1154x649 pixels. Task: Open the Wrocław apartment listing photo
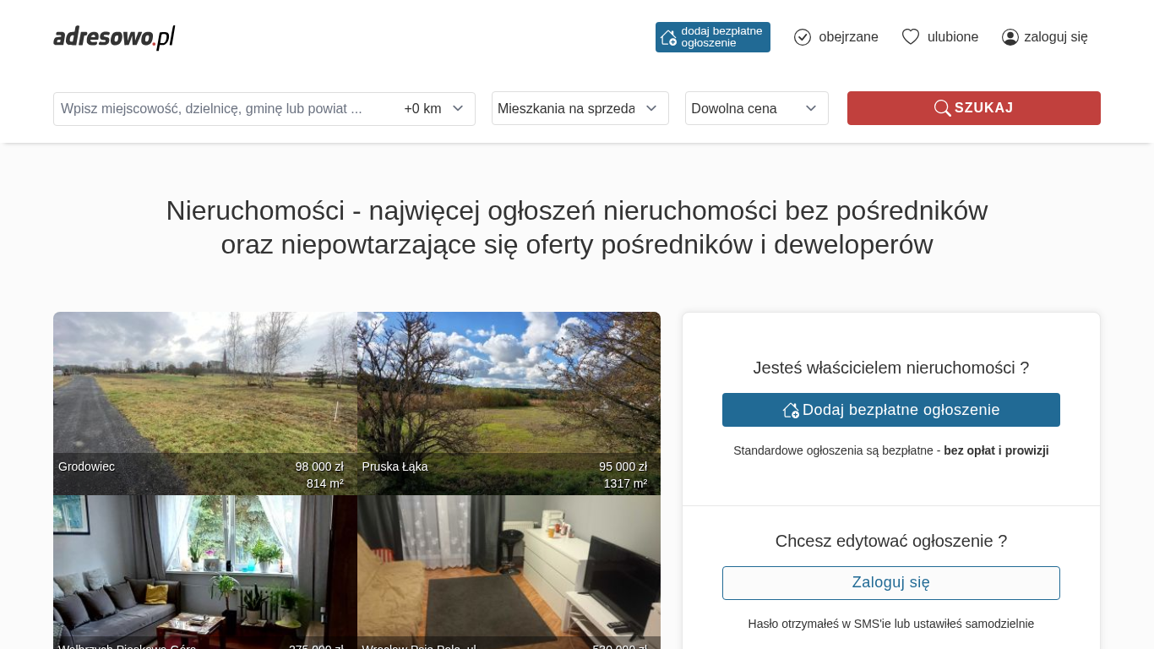(x=509, y=570)
